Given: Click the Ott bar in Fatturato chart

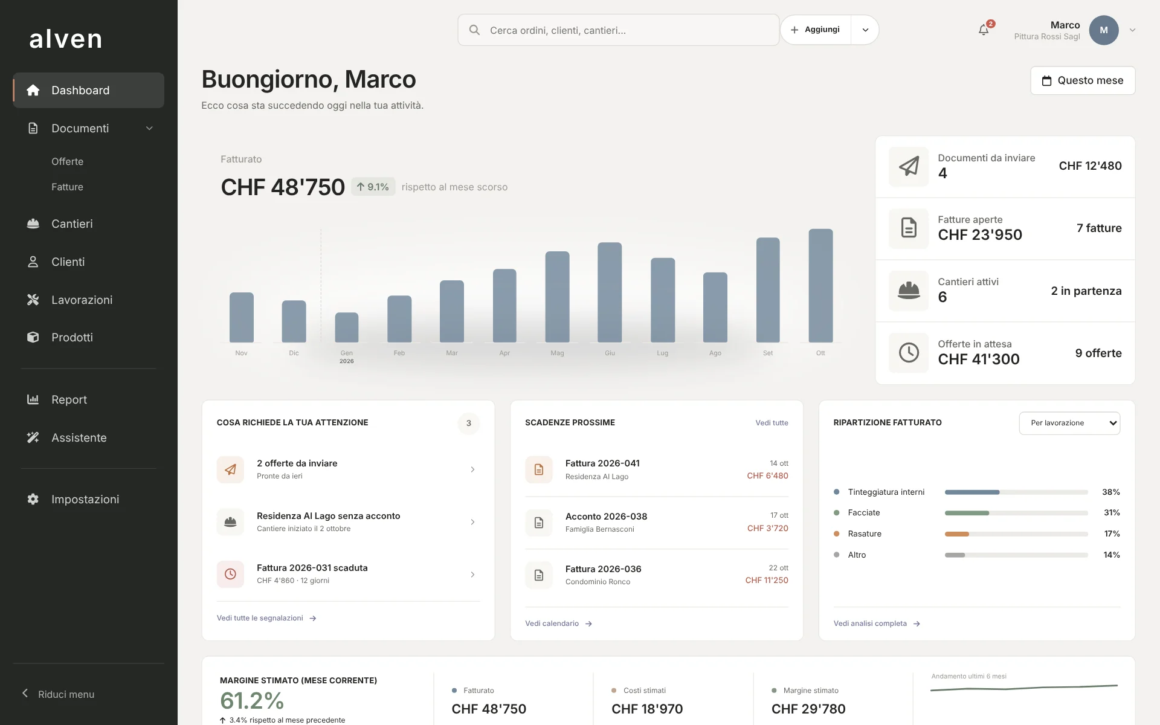Looking at the screenshot, I should tap(820, 286).
